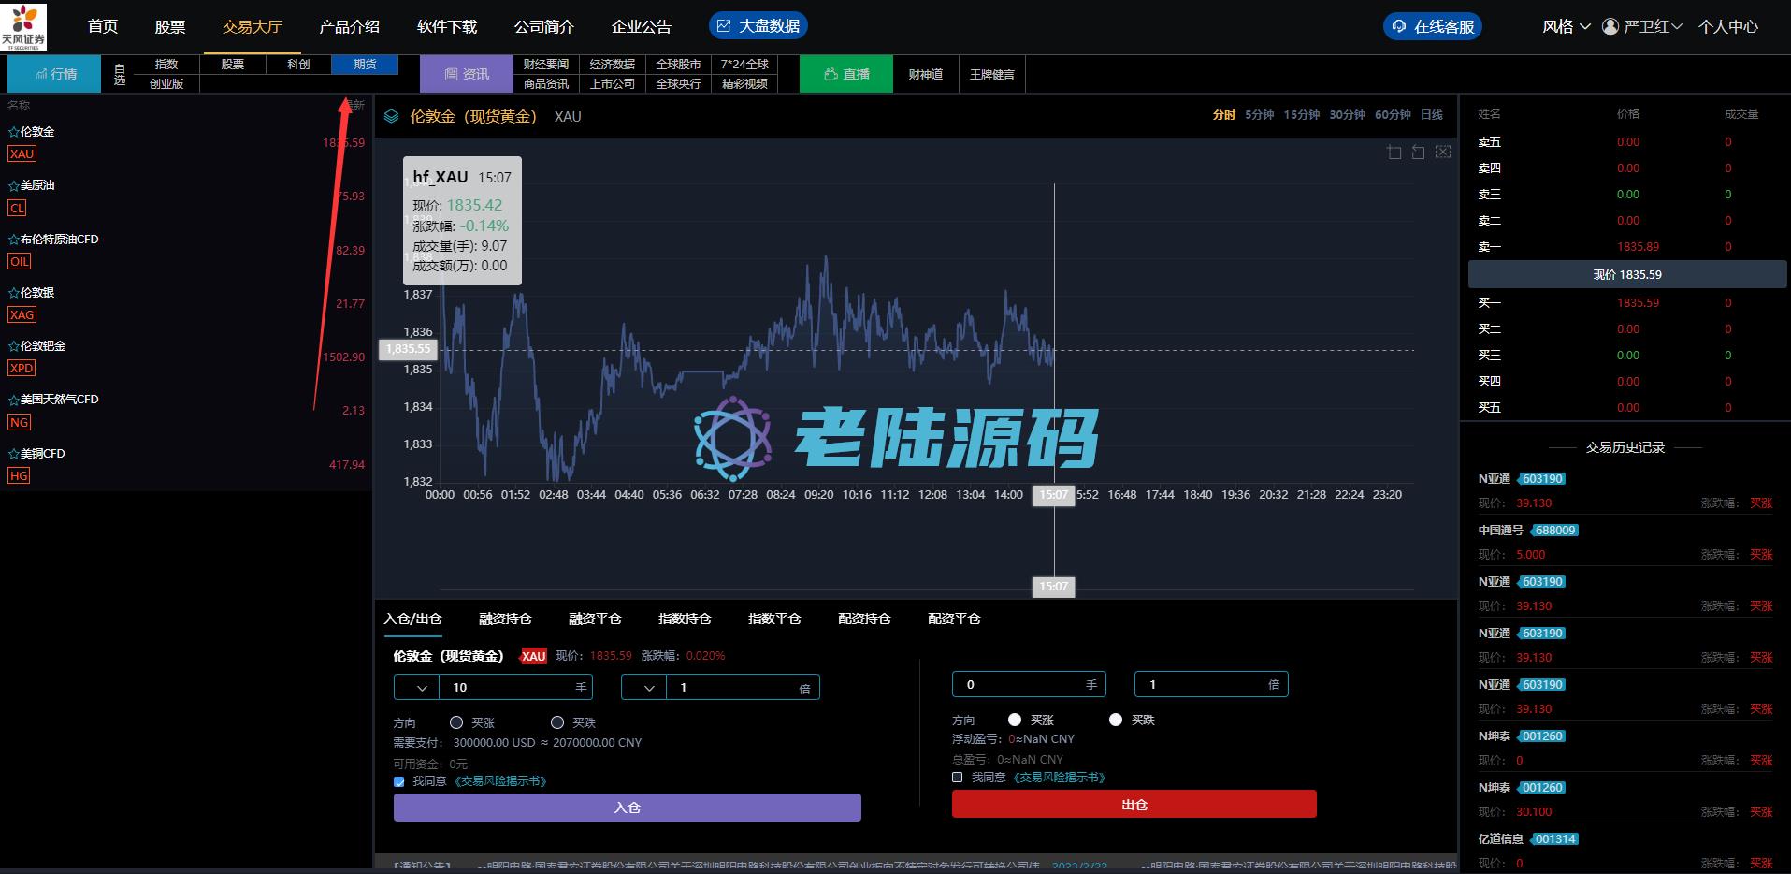Open 股票 in top navigation

(x=170, y=27)
